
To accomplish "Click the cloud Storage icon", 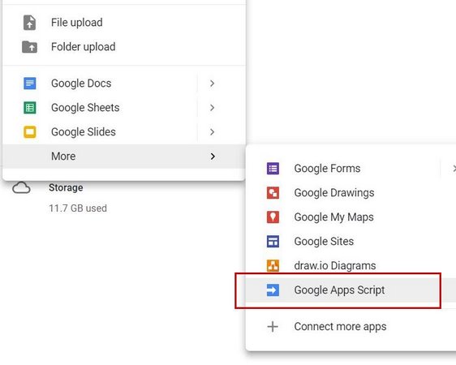I will pos(21,187).
